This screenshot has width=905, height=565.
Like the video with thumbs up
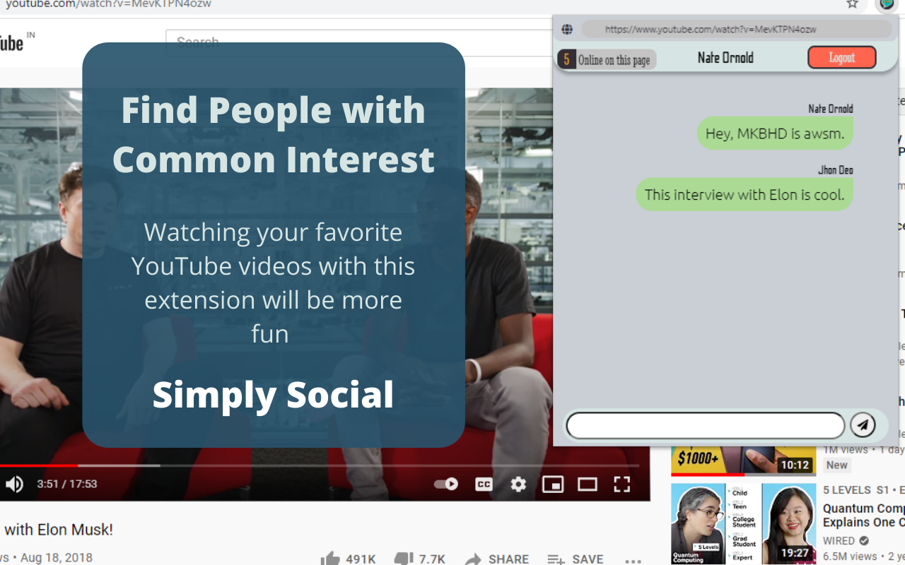pyautogui.click(x=331, y=558)
